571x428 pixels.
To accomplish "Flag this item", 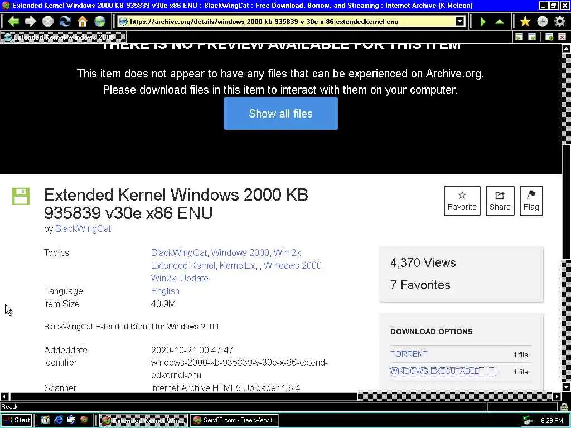I will coord(531,201).
